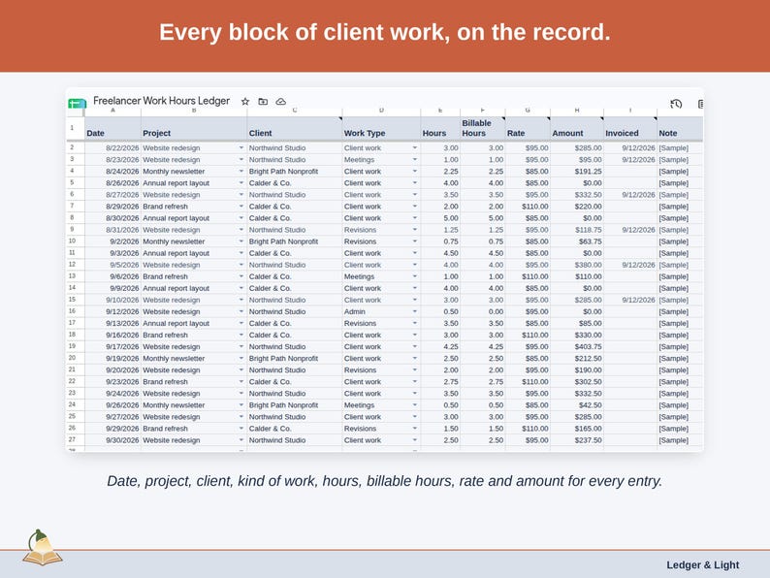This screenshot has width=770, height=578.
Task: Select the Hours header cell
Action: [440, 129]
